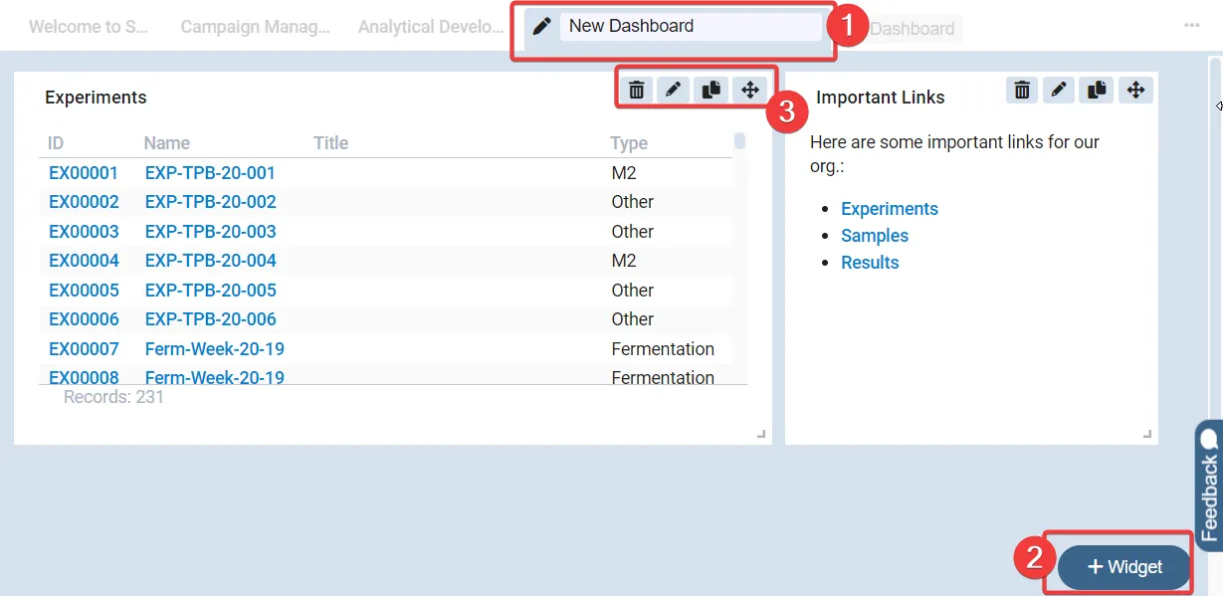Open the Feedback side panel

pos(1209,485)
